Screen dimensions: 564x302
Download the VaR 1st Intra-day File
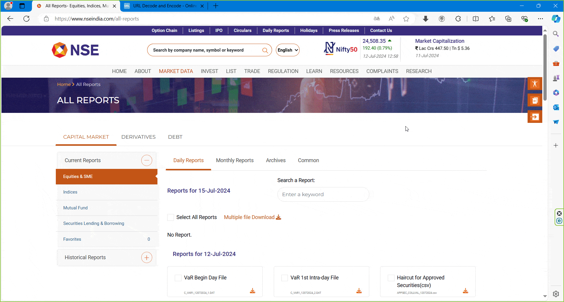(x=359, y=291)
